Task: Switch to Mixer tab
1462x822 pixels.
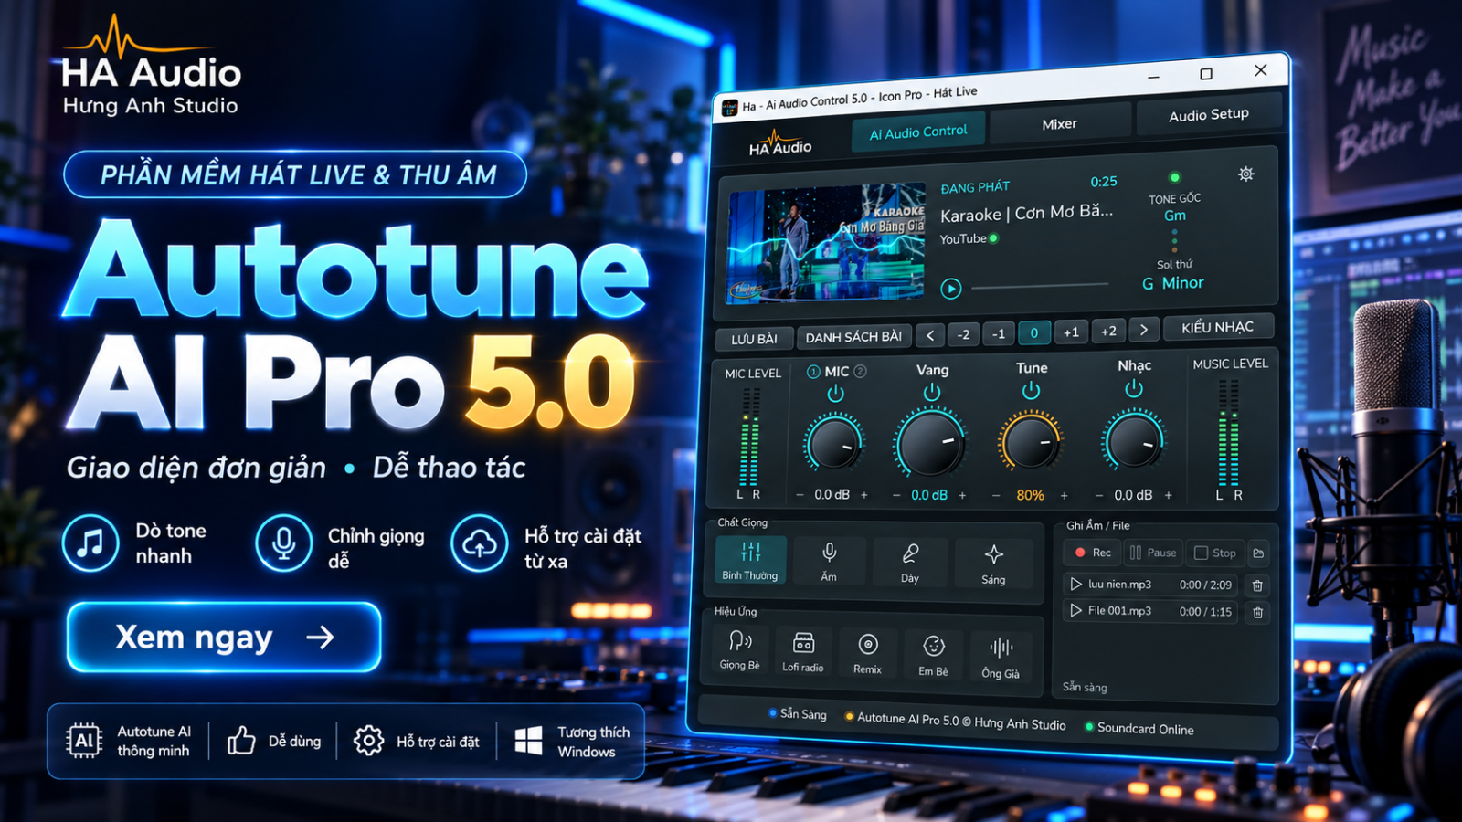Action: tap(1060, 123)
